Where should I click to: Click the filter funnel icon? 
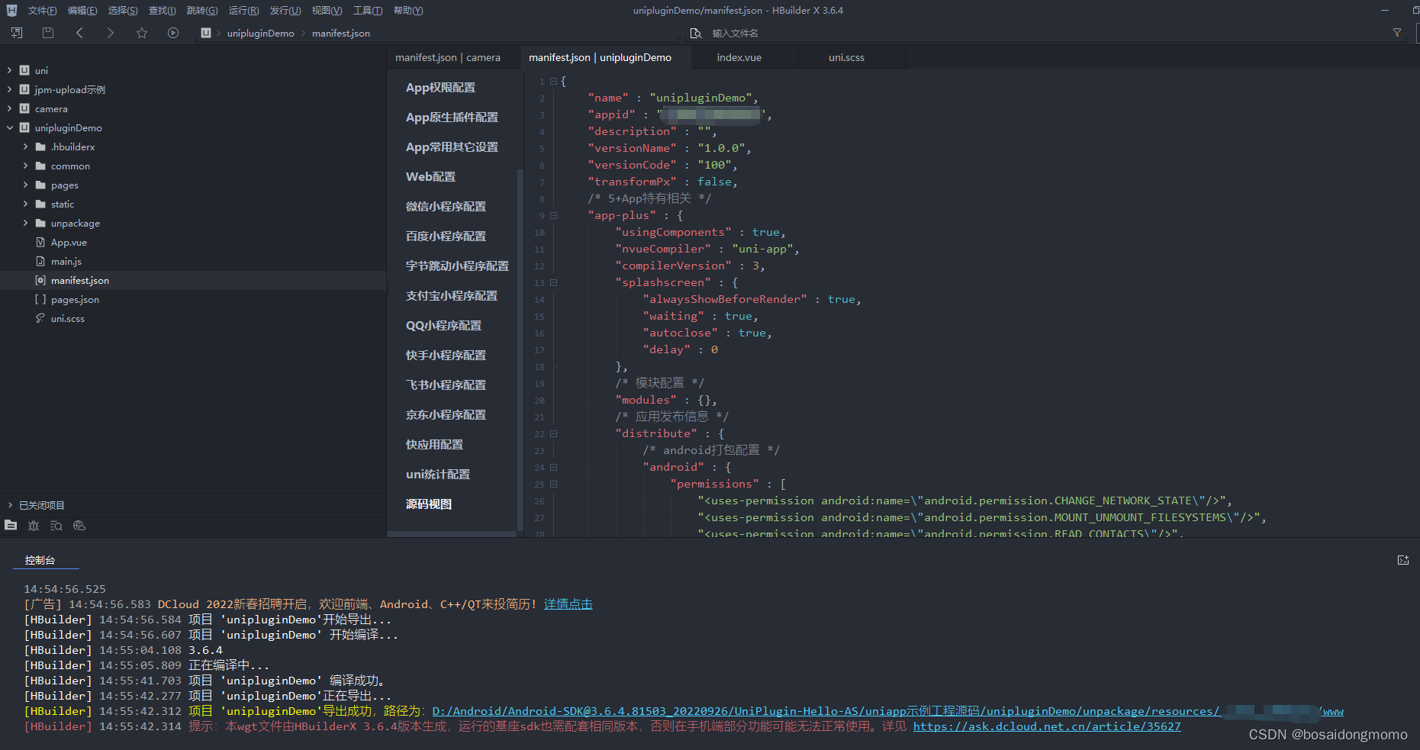pyautogui.click(x=1397, y=33)
